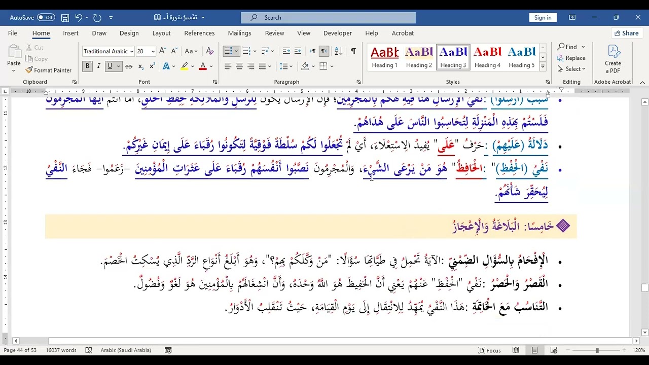Toggle Focus mode in status bar

tap(490, 350)
